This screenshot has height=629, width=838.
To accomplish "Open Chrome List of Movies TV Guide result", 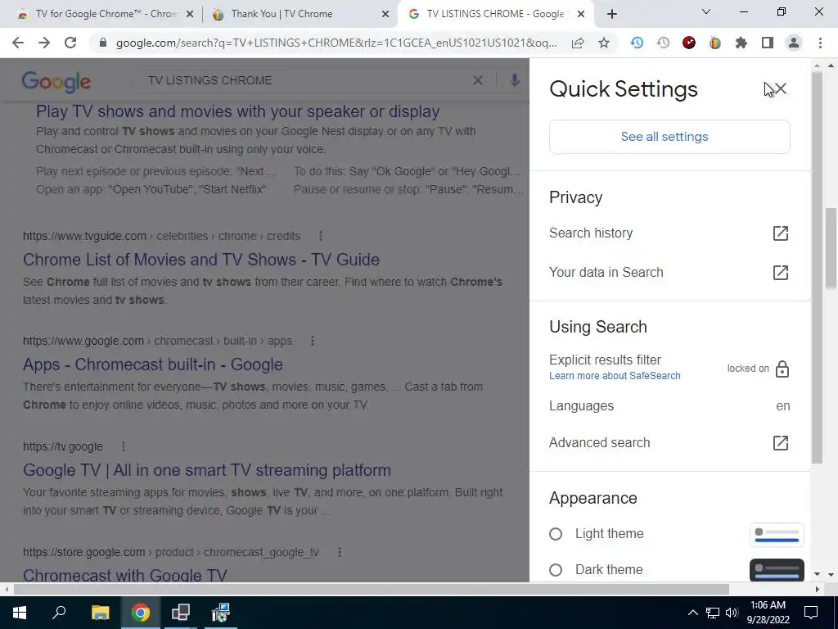I will (201, 260).
